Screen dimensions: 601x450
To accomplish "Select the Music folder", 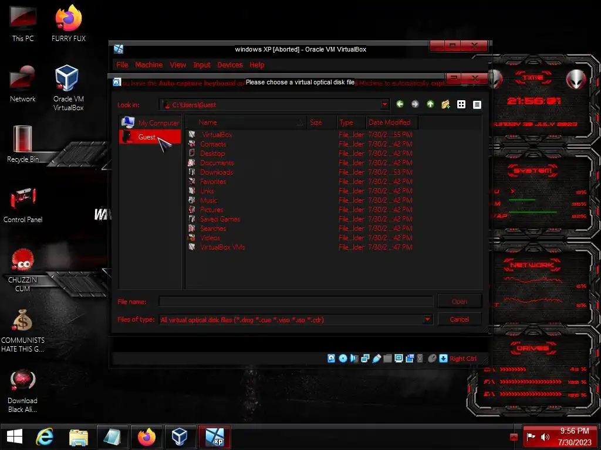I will tap(208, 200).
